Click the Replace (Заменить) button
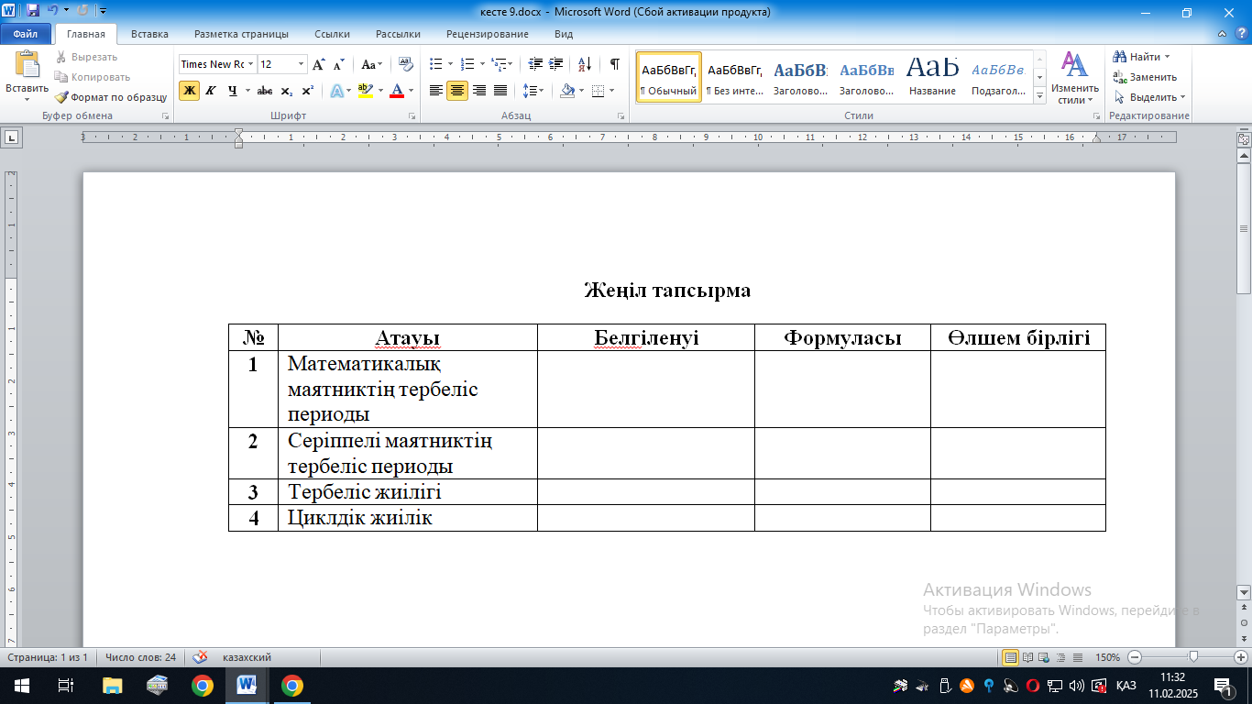This screenshot has height=704, width=1252. coord(1144,77)
